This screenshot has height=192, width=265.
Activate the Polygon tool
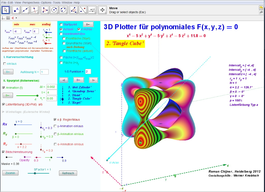[45, 10]
